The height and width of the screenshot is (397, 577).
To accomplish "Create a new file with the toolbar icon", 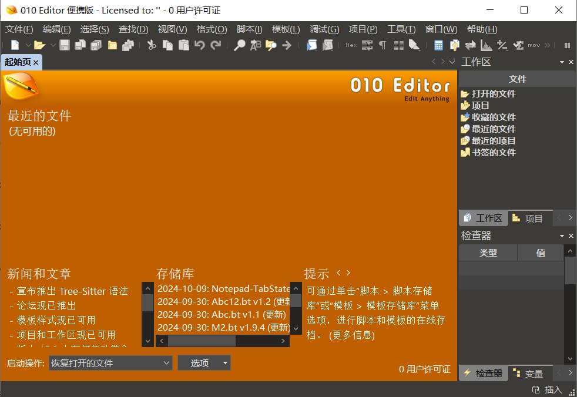I will (x=15, y=45).
